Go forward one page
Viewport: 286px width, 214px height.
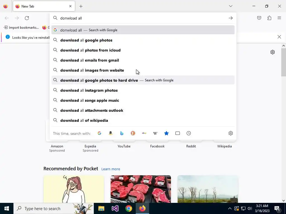point(17,18)
